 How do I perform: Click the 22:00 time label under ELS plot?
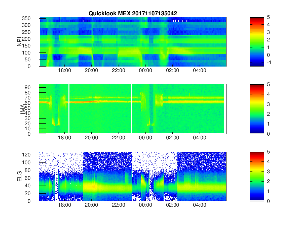pyautogui.click(x=119, y=205)
